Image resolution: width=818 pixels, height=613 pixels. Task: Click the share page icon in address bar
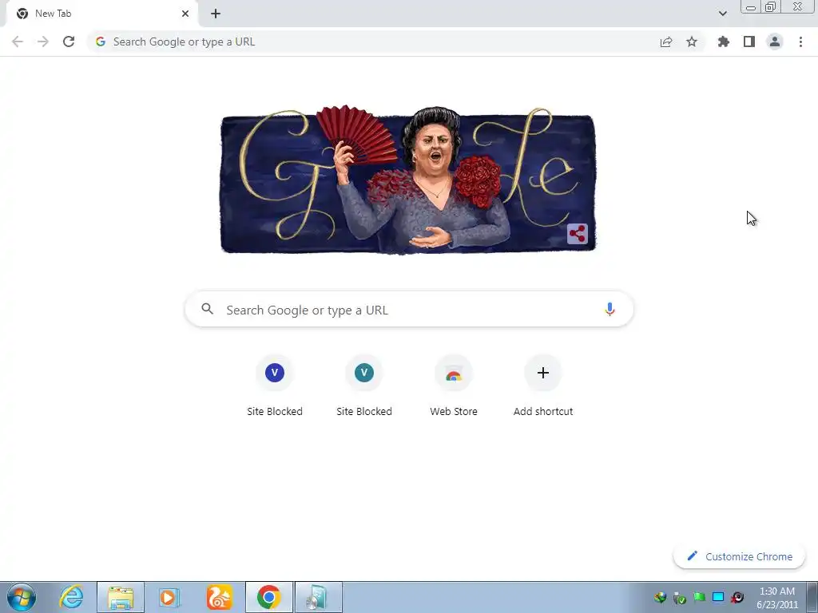click(665, 42)
